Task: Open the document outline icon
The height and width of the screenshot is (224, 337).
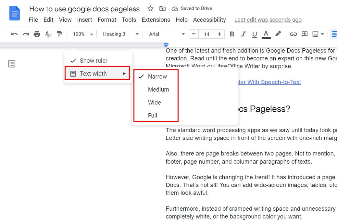Action: click(x=12, y=64)
